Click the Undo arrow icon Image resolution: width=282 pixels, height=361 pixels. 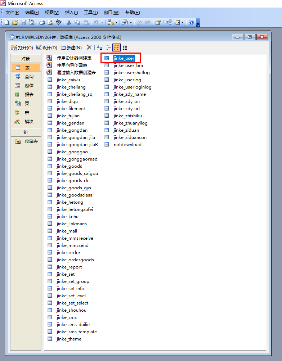[96, 22]
